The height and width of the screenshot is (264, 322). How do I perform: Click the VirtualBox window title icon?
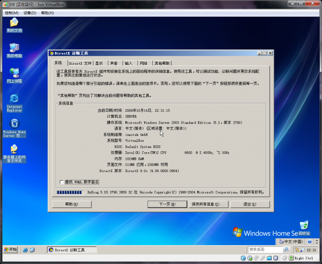5,4
